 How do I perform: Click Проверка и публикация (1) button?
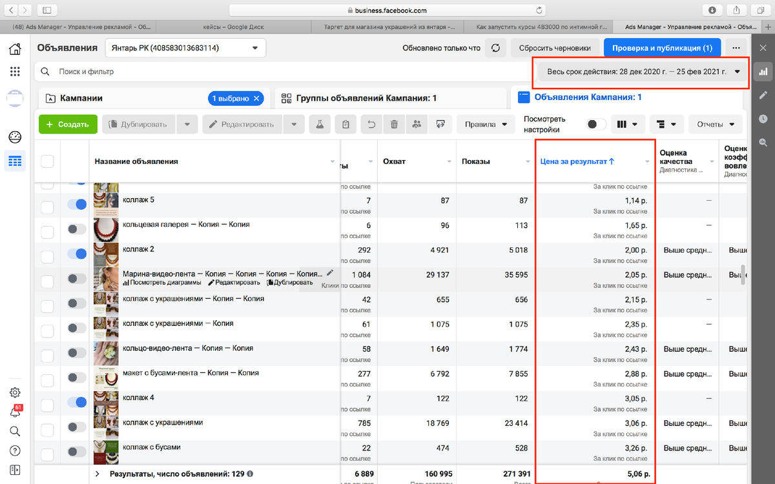click(662, 48)
